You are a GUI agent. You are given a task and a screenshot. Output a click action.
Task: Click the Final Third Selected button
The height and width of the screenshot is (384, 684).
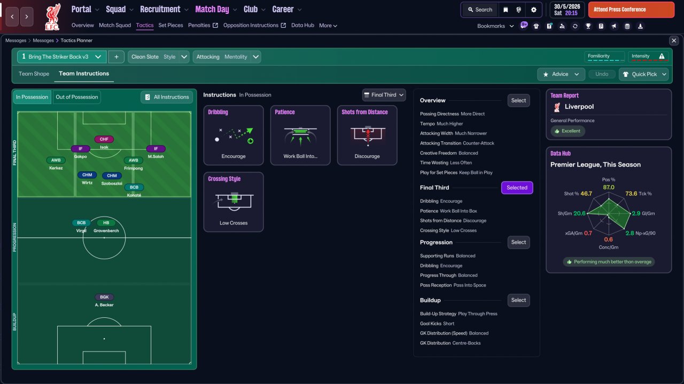click(x=517, y=188)
